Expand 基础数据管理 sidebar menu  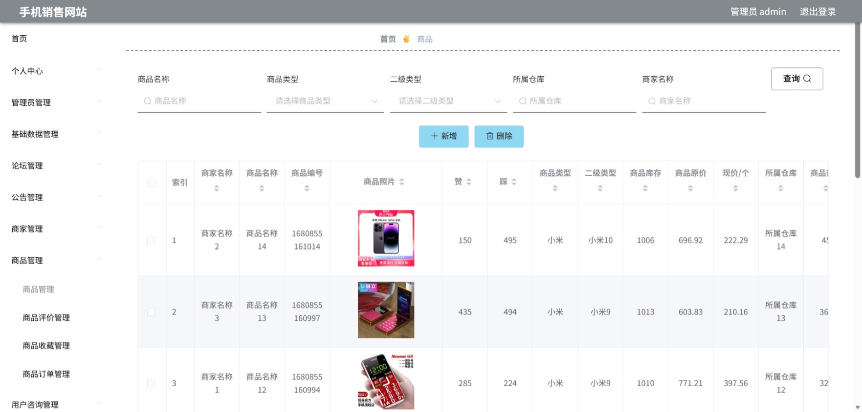pos(57,134)
